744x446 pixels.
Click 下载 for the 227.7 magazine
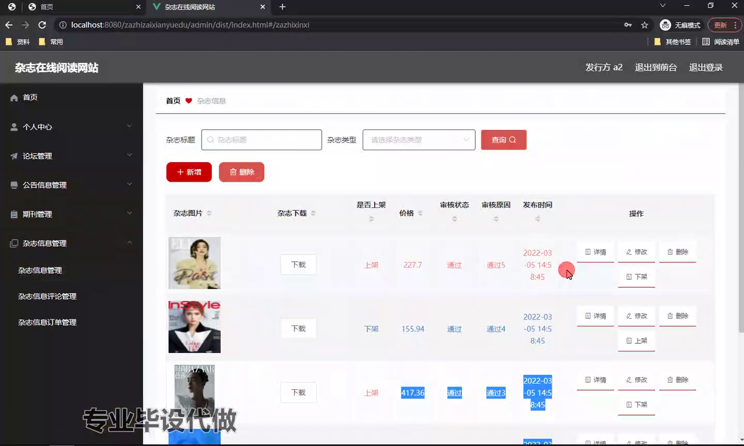[299, 265]
